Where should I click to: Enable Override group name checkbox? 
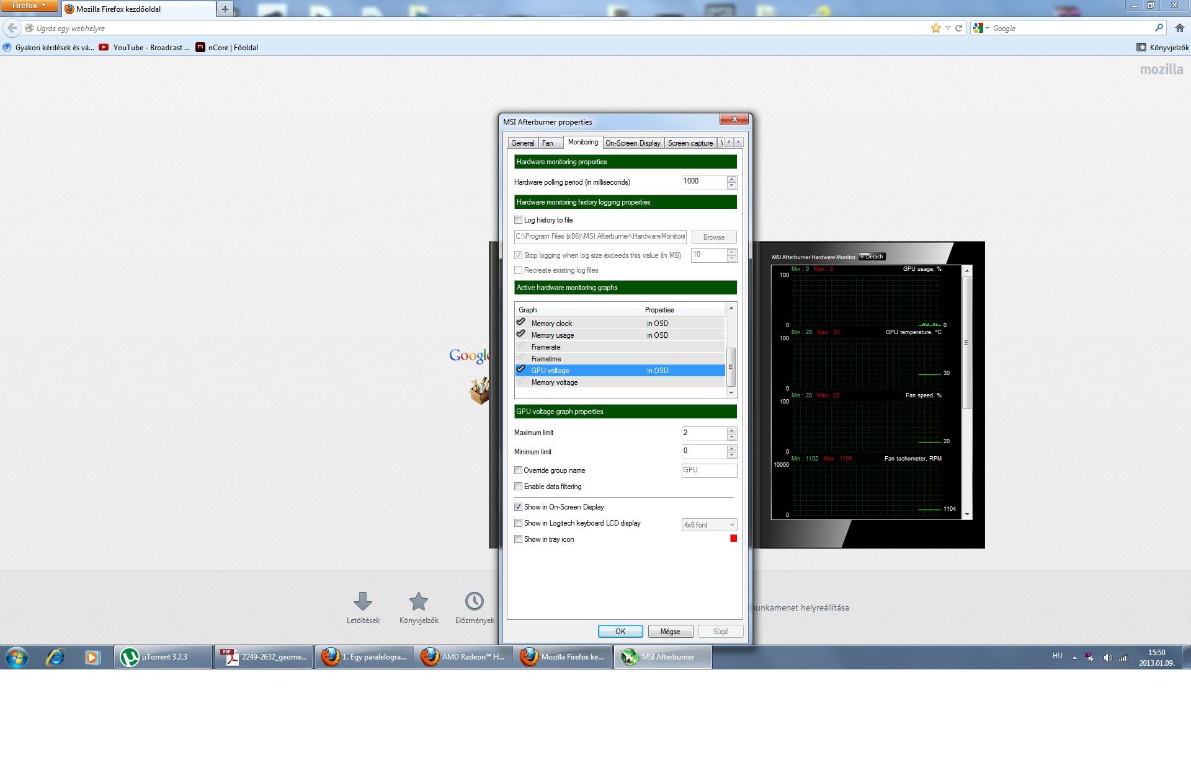[x=519, y=470]
